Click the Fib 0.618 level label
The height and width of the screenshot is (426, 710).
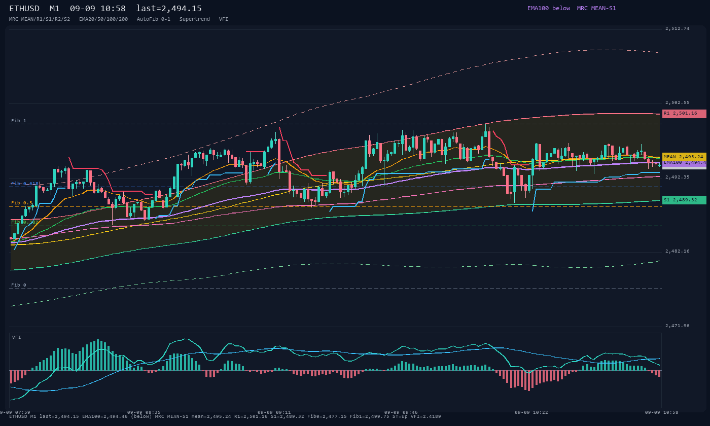pos(25,184)
